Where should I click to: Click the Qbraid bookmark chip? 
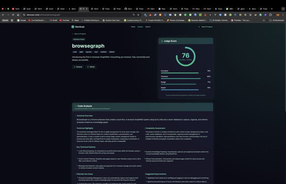click(5, 20)
